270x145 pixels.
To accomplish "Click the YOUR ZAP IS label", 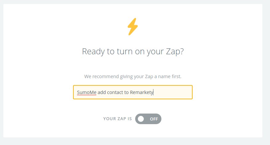I will [118, 119].
